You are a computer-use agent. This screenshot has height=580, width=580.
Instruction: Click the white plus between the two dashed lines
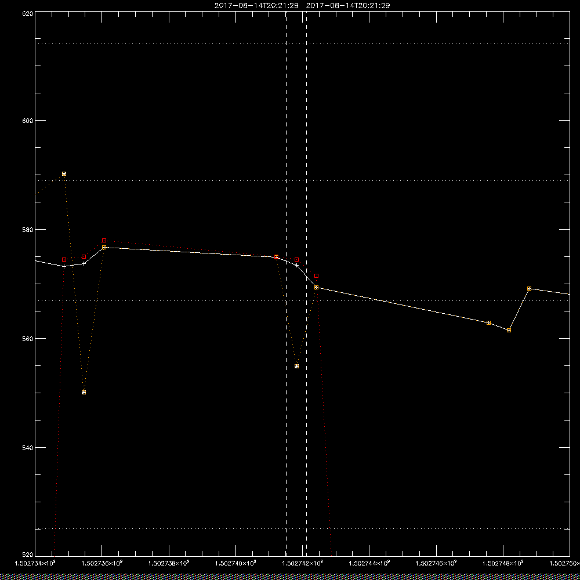(x=296, y=265)
